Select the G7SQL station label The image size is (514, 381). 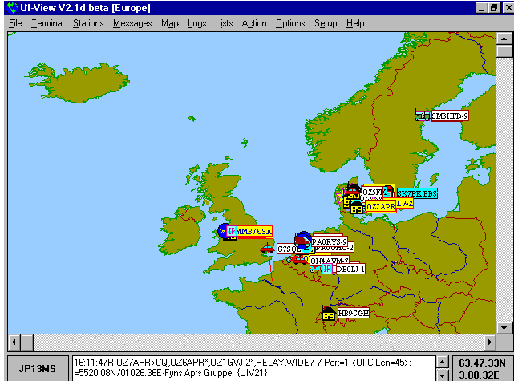coord(288,249)
